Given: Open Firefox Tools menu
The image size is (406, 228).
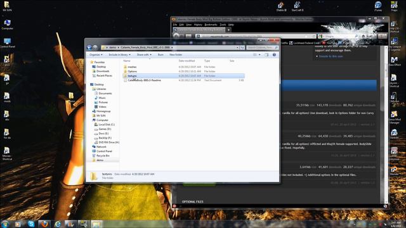Looking at the screenshot, I should pyautogui.click(x=223, y=25).
